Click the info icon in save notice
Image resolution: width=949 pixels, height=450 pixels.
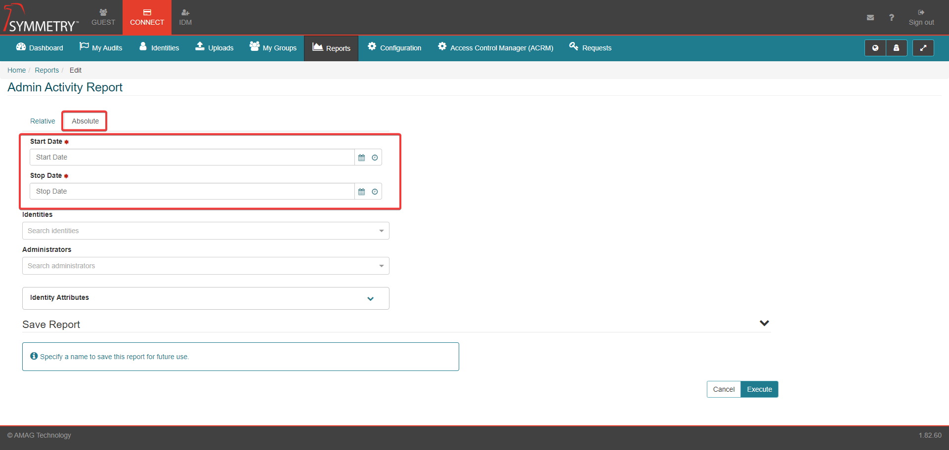34,356
